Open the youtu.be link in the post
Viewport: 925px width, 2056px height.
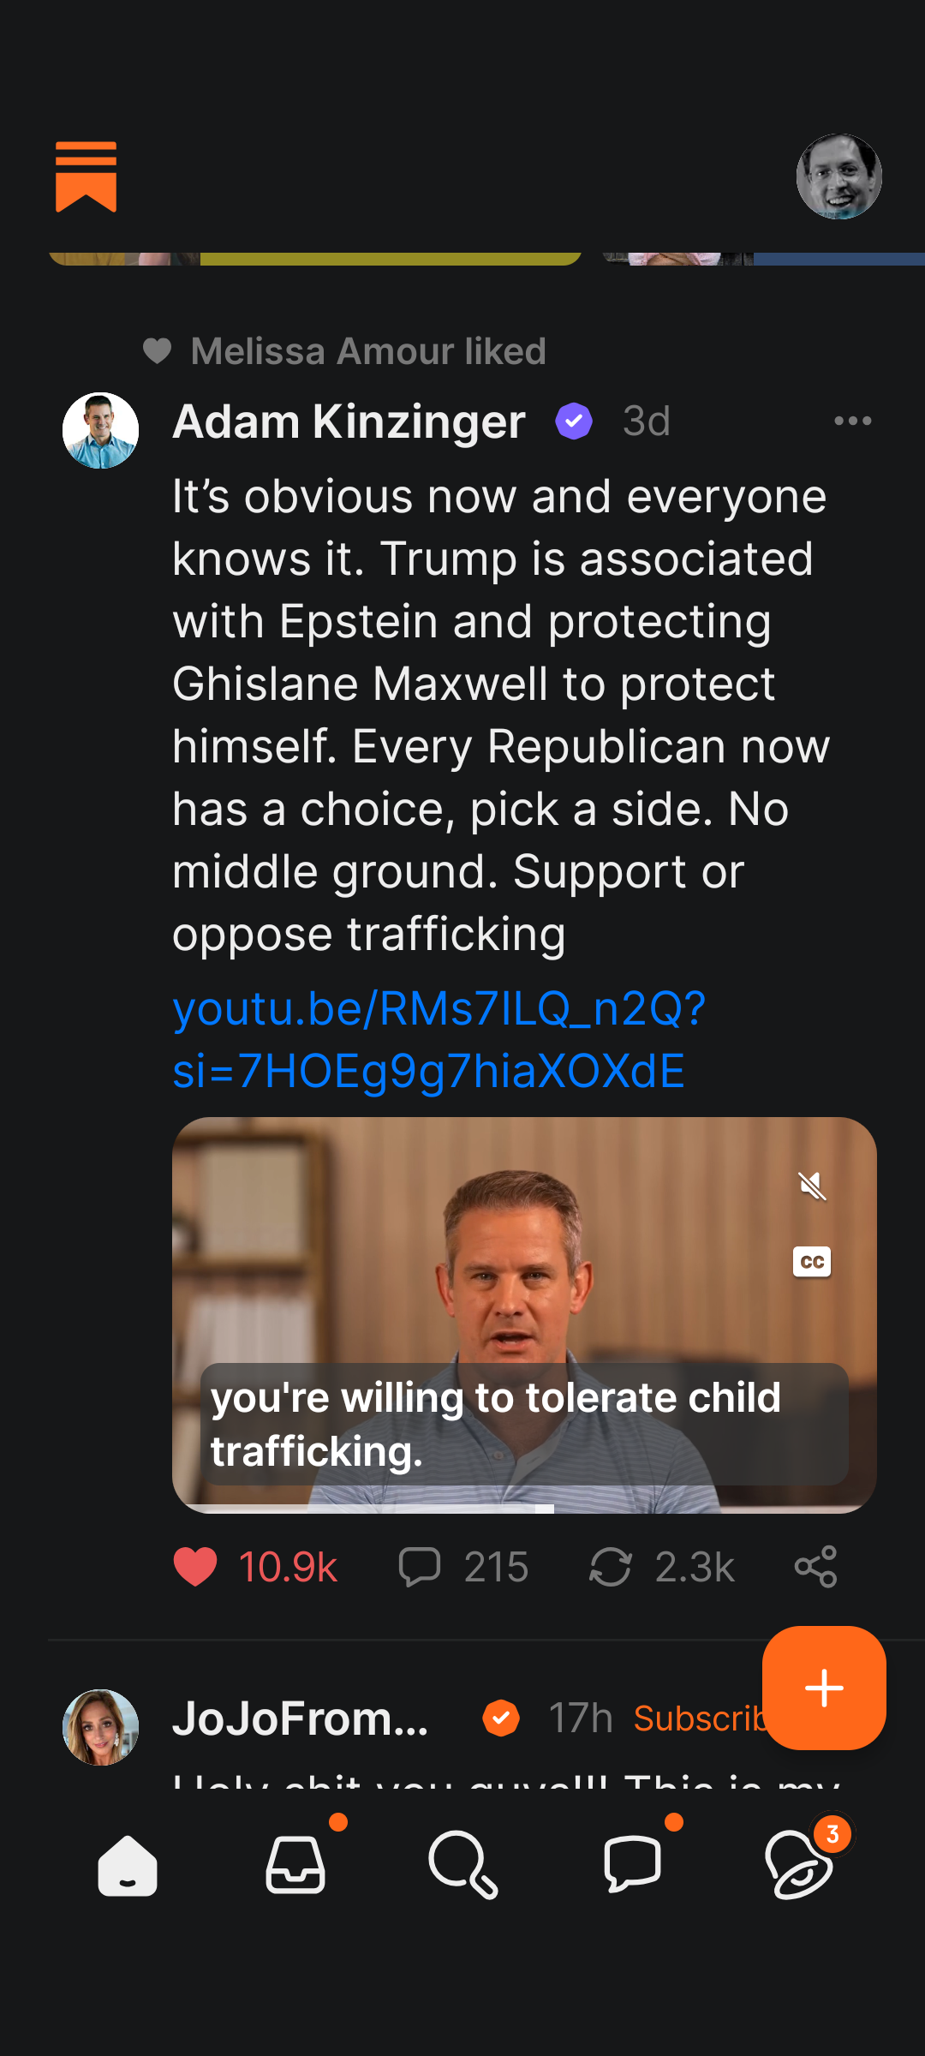439,1039
